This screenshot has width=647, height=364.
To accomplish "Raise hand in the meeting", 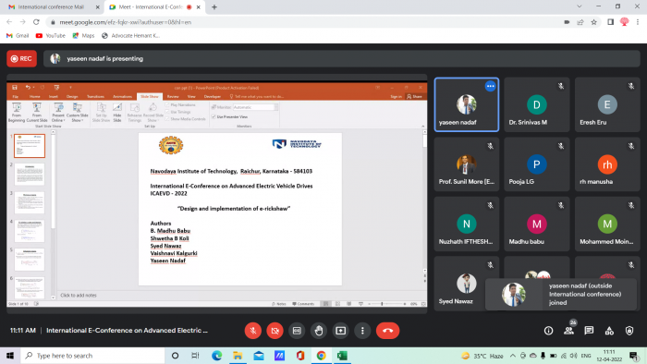I will click(319, 331).
